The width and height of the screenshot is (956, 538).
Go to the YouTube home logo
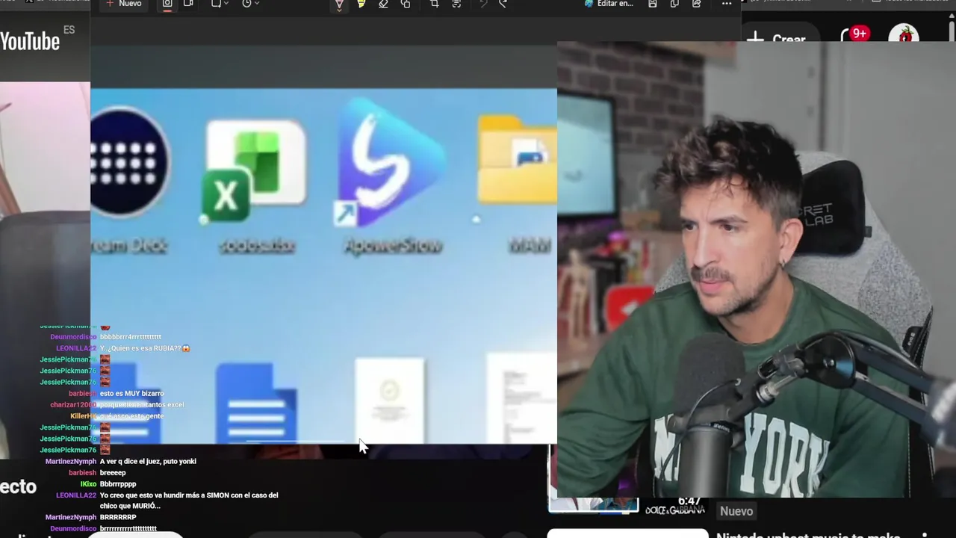(30, 40)
